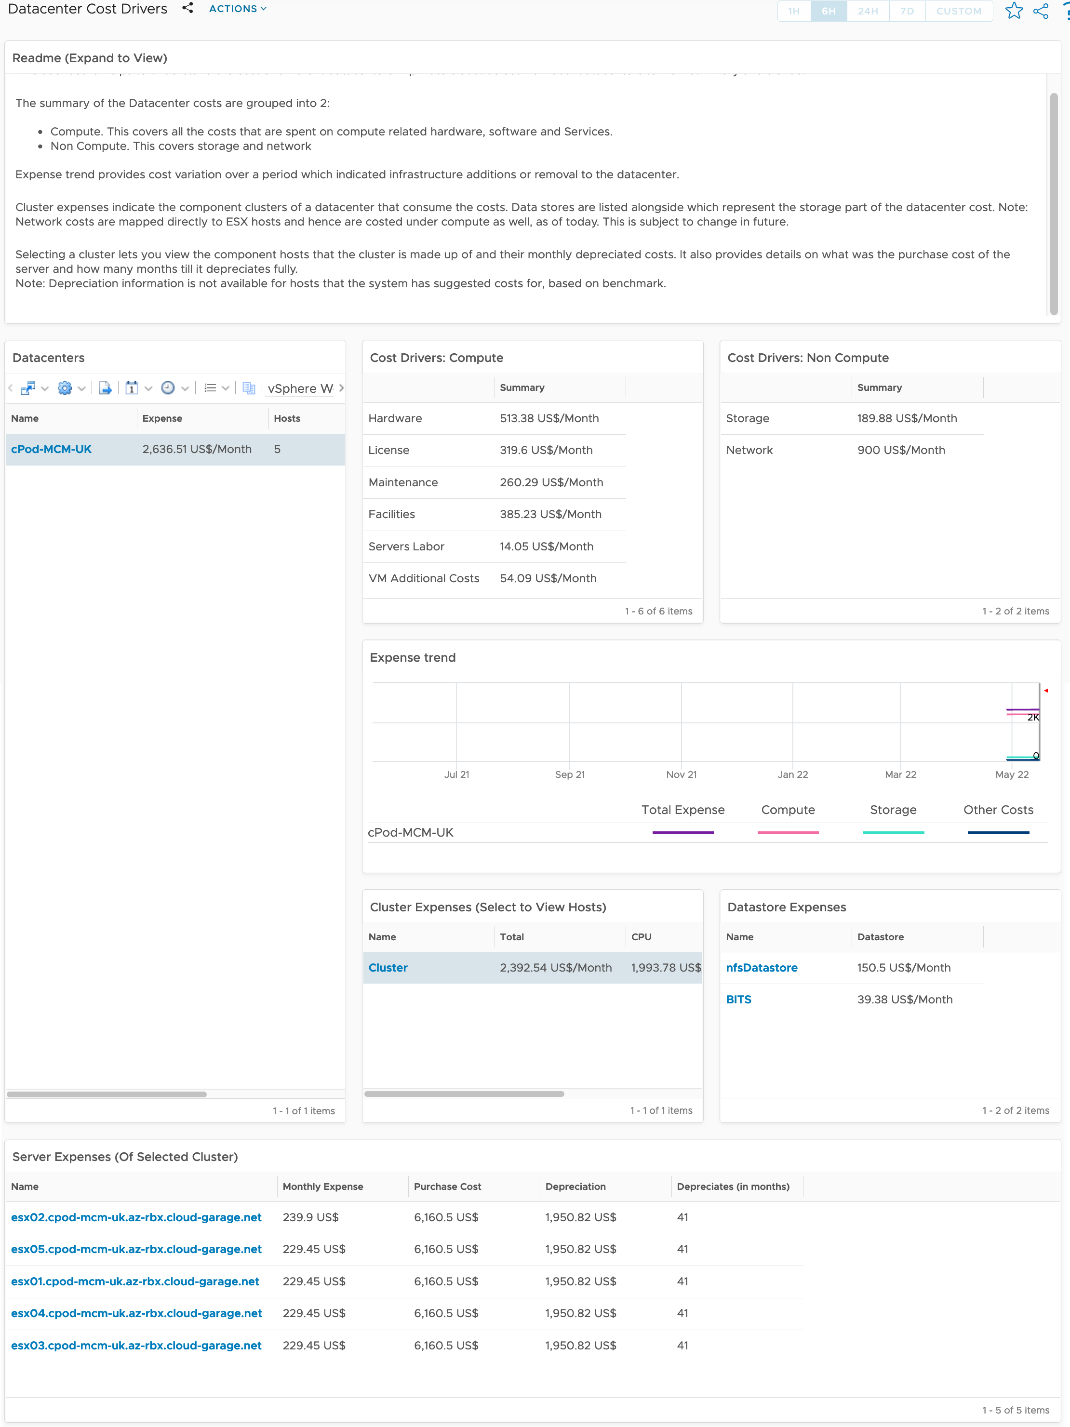
Task: Click the open-in-external-application icon in Datacenters toolbar
Action: click(x=28, y=388)
